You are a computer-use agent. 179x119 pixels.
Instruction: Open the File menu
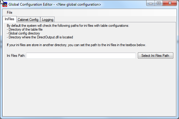pyautogui.click(x=10, y=12)
